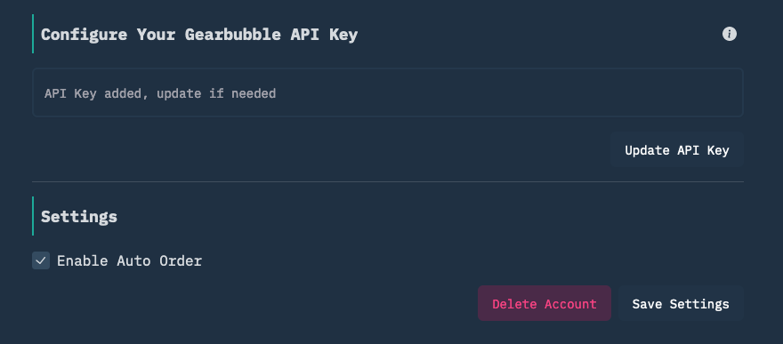Click the green accent bar beside Settings

click(x=33, y=216)
